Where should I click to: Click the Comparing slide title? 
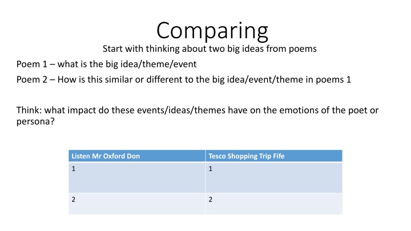(x=212, y=31)
